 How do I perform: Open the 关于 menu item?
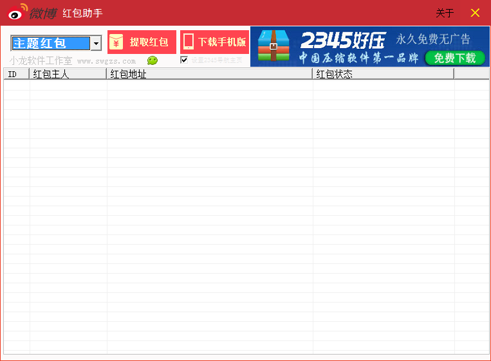point(445,13)
